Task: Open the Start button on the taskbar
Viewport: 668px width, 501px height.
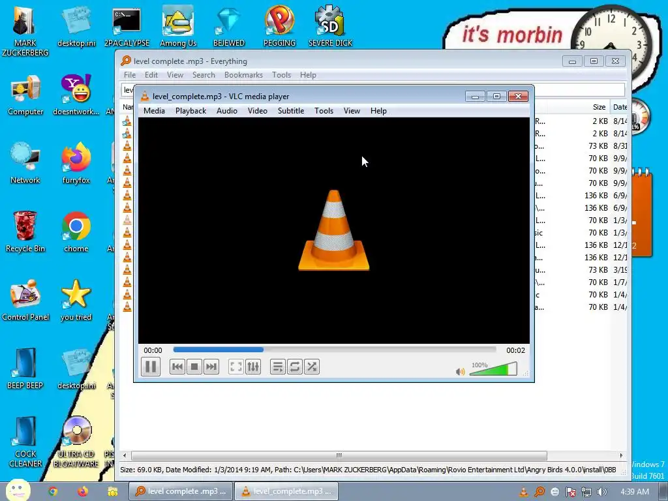Action: coord(18,490)
